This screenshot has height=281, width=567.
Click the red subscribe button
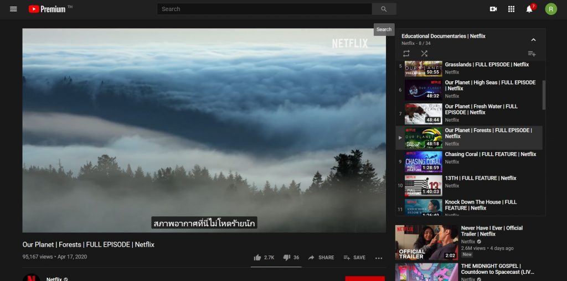click(x=365, y=278)
